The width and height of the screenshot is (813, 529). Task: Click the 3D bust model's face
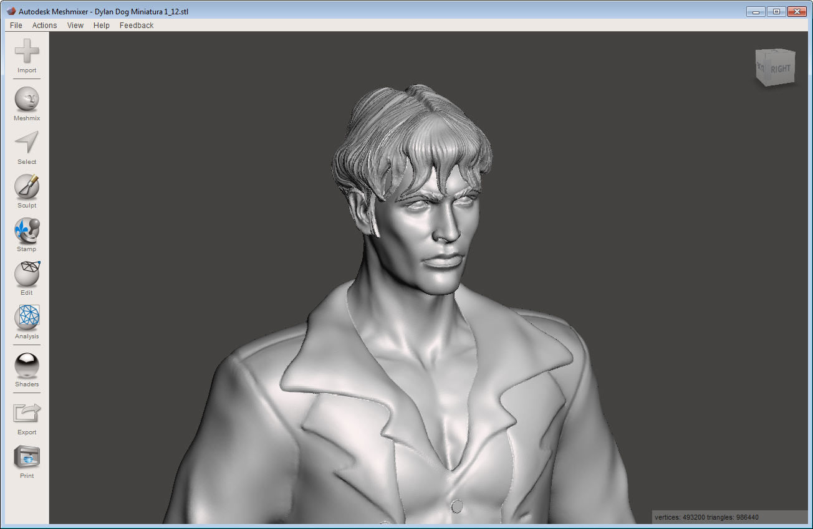433,234
